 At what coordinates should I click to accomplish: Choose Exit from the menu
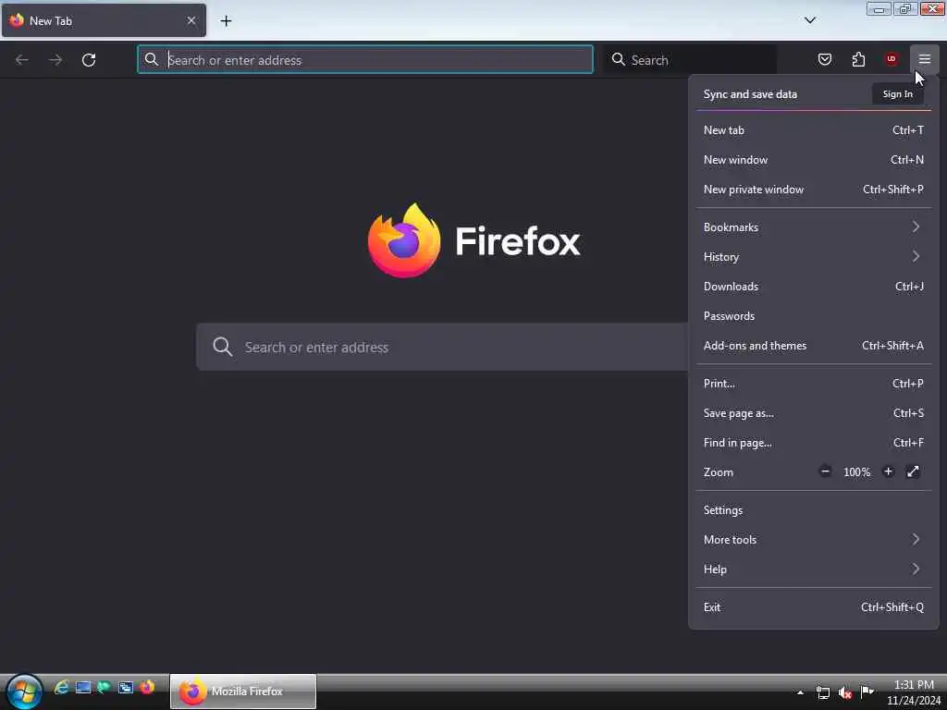pyautogui.click(x=814, y=607)
